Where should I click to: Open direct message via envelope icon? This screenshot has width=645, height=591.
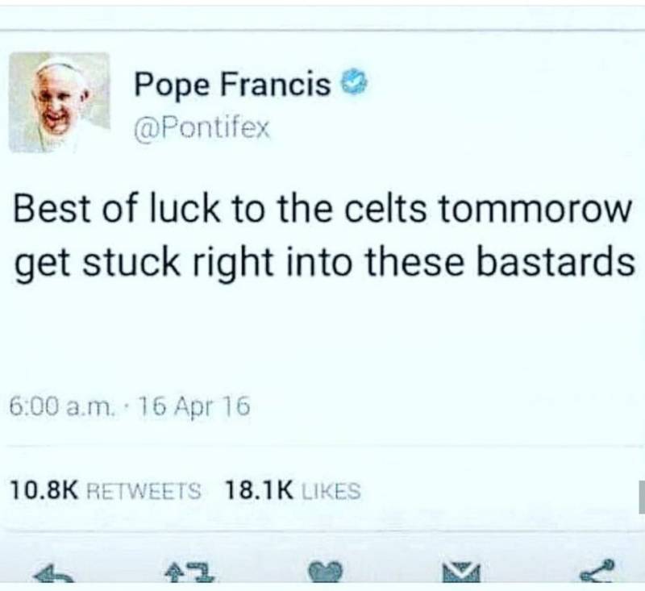tap(461, 573)
